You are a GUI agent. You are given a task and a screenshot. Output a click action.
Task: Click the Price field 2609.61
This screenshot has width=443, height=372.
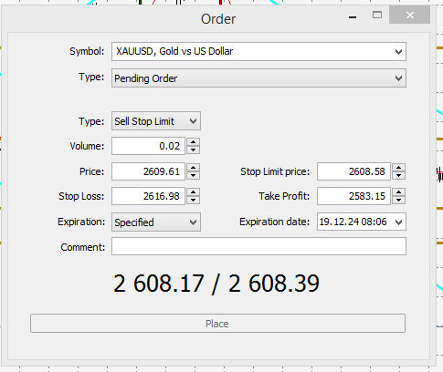pyautogui.click(x=148, y=171)
